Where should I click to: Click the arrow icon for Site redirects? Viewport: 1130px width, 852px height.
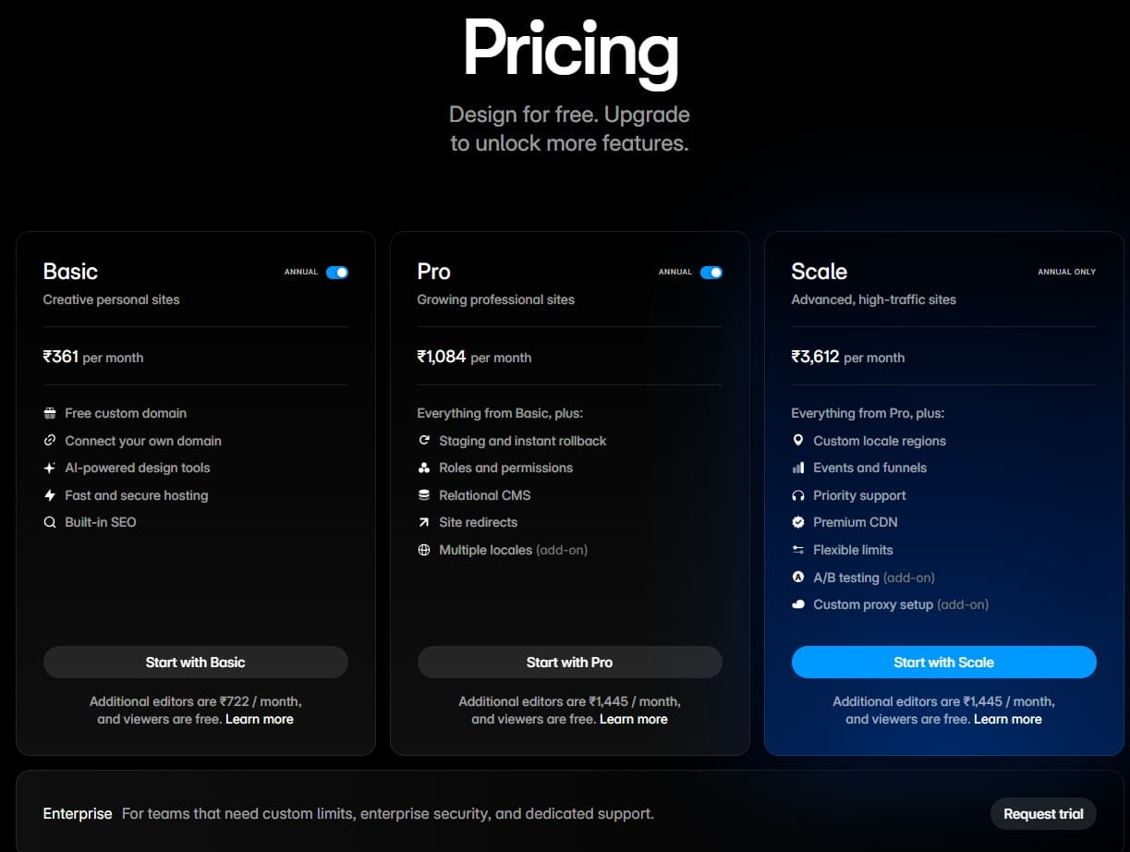point(424,522)
